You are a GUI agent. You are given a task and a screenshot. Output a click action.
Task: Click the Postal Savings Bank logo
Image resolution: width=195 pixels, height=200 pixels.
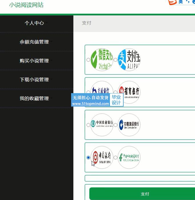[129, 157]
